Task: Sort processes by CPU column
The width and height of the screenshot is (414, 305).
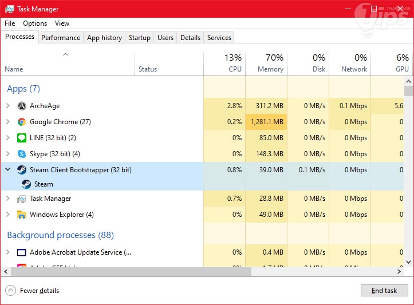Action: [224, 64]
